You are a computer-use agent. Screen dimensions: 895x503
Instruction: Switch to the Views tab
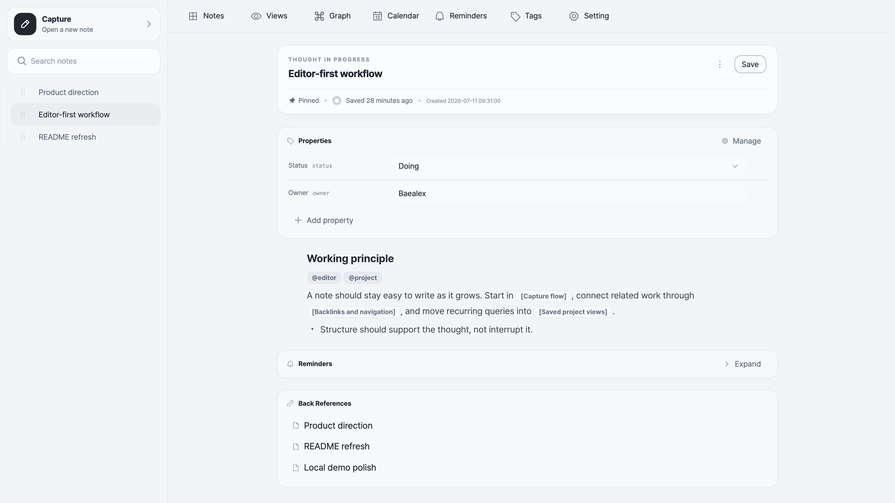point(269,16)
